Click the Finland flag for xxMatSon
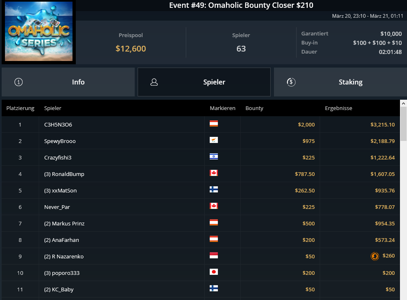Image resolution: width=407 pixels, height=300 pixels. [x=214, y=190]
